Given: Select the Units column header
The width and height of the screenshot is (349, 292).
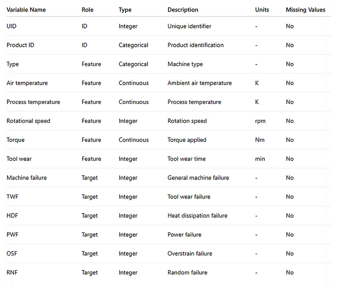Looking at the screenshot, I should click(x=262, y=9).
